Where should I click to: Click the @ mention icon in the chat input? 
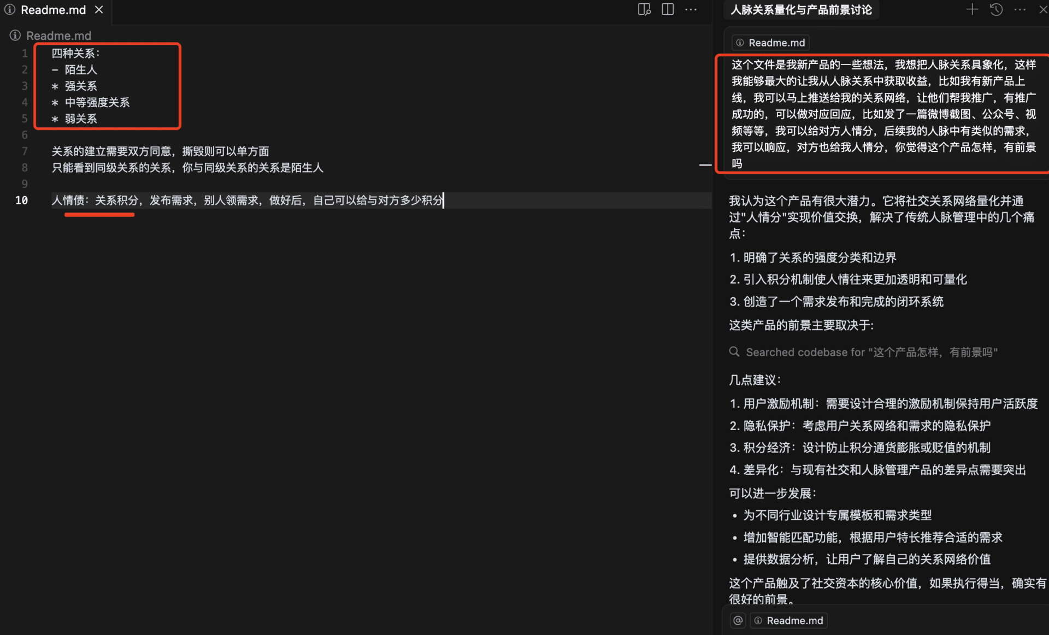tap(738, 620)
